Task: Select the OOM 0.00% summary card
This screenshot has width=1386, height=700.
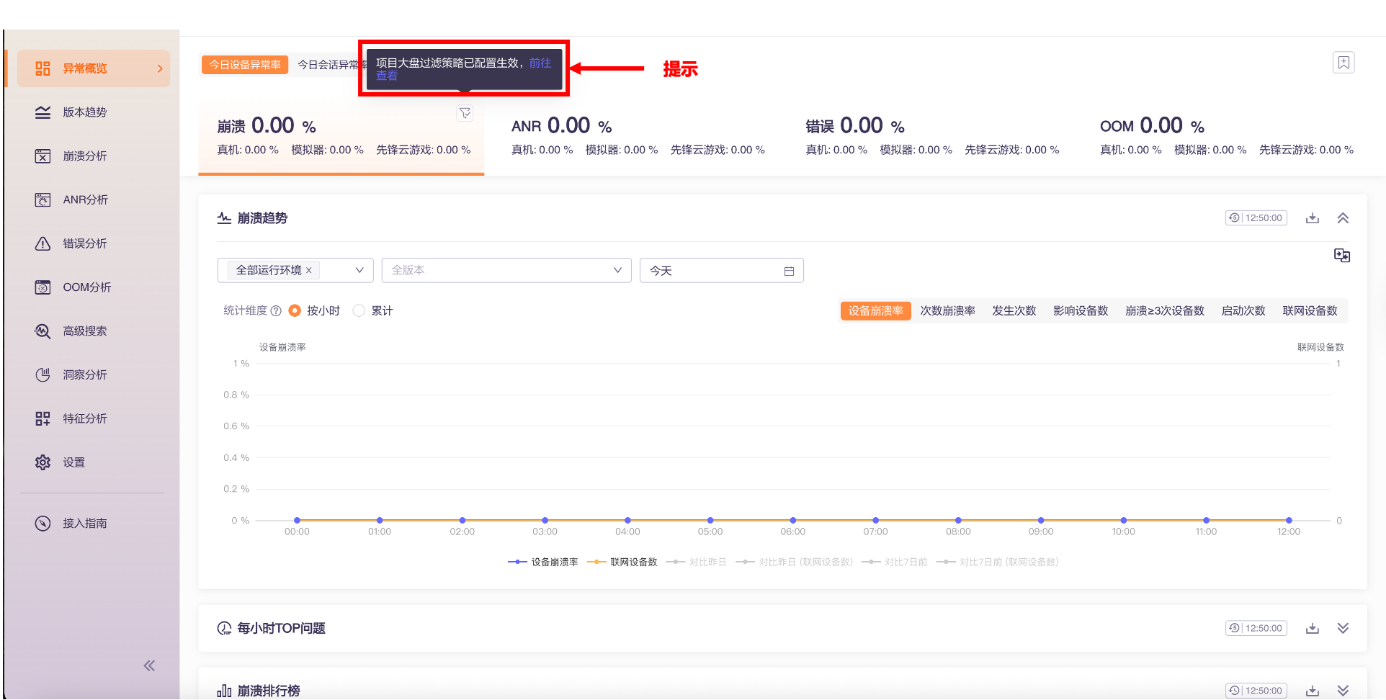Action: click(x=1227, y=138)
